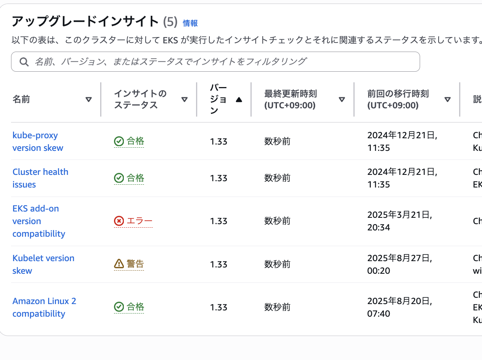Sort by 最終更新時刻 column arrow
The height and width of the screenshot is (360, 482).
pos(342,100)
